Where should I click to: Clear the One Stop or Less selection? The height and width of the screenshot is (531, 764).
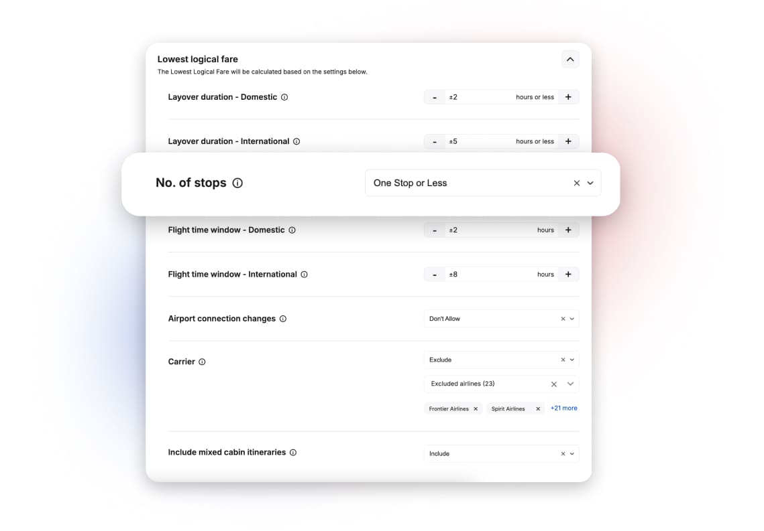[576, 183]
